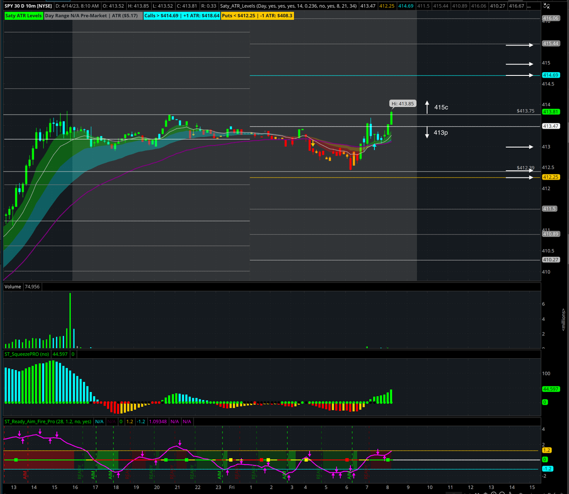Screen dimensions: 569x494
Task: Click the $412.39 price line label
Action: click(x=525, y=168)
